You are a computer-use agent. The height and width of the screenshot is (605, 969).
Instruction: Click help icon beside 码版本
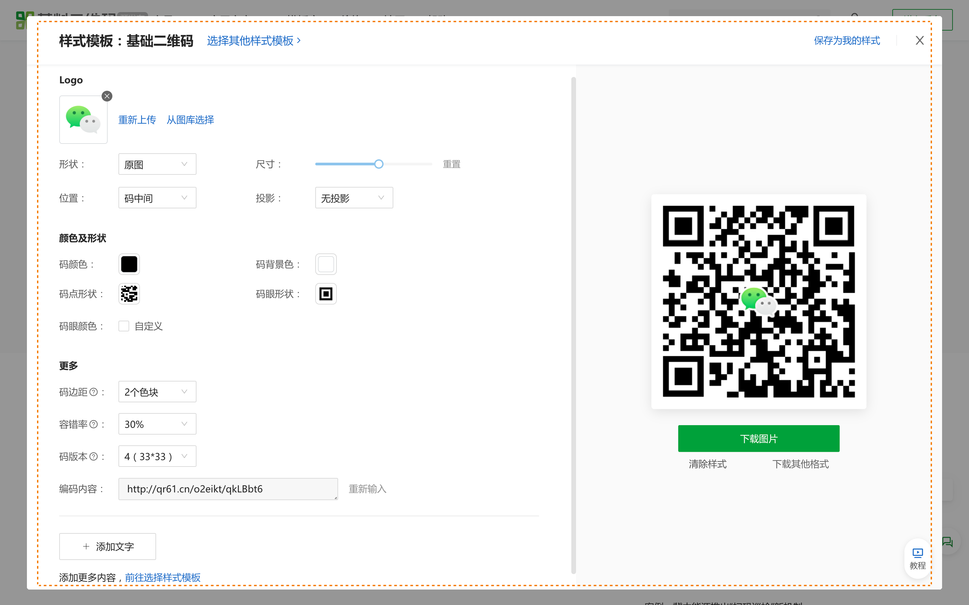coord(93,456)
